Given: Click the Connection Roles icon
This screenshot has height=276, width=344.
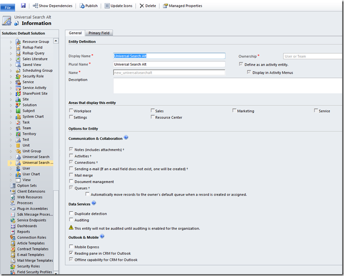Looking at the screenshot, I should [x=13, y=238].
